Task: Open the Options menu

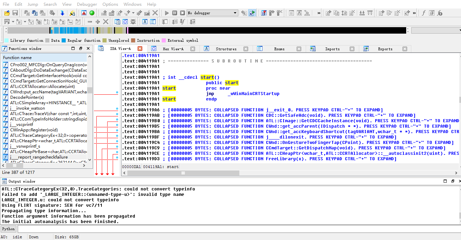Action: tap(110, 4)
